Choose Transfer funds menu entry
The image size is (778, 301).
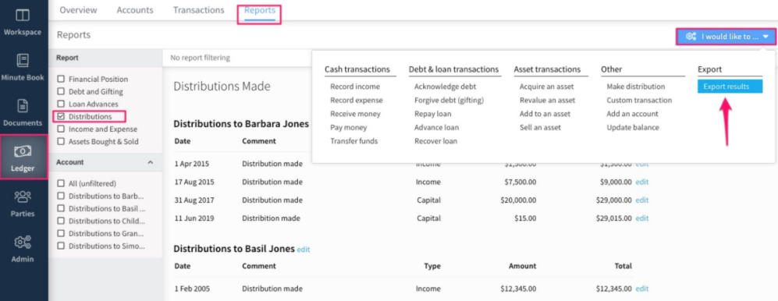click(353, 141)
